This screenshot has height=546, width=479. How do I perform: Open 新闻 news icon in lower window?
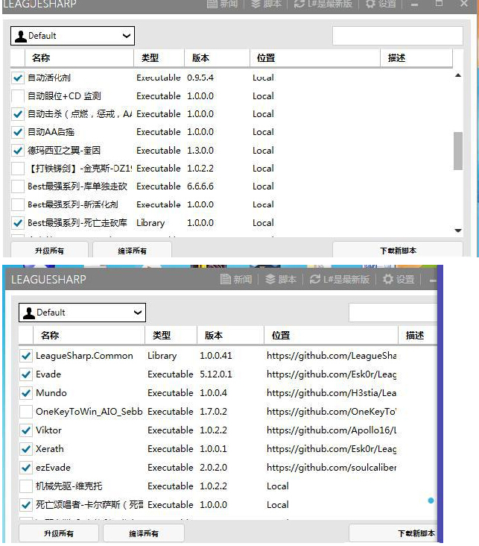click(226, 279)
